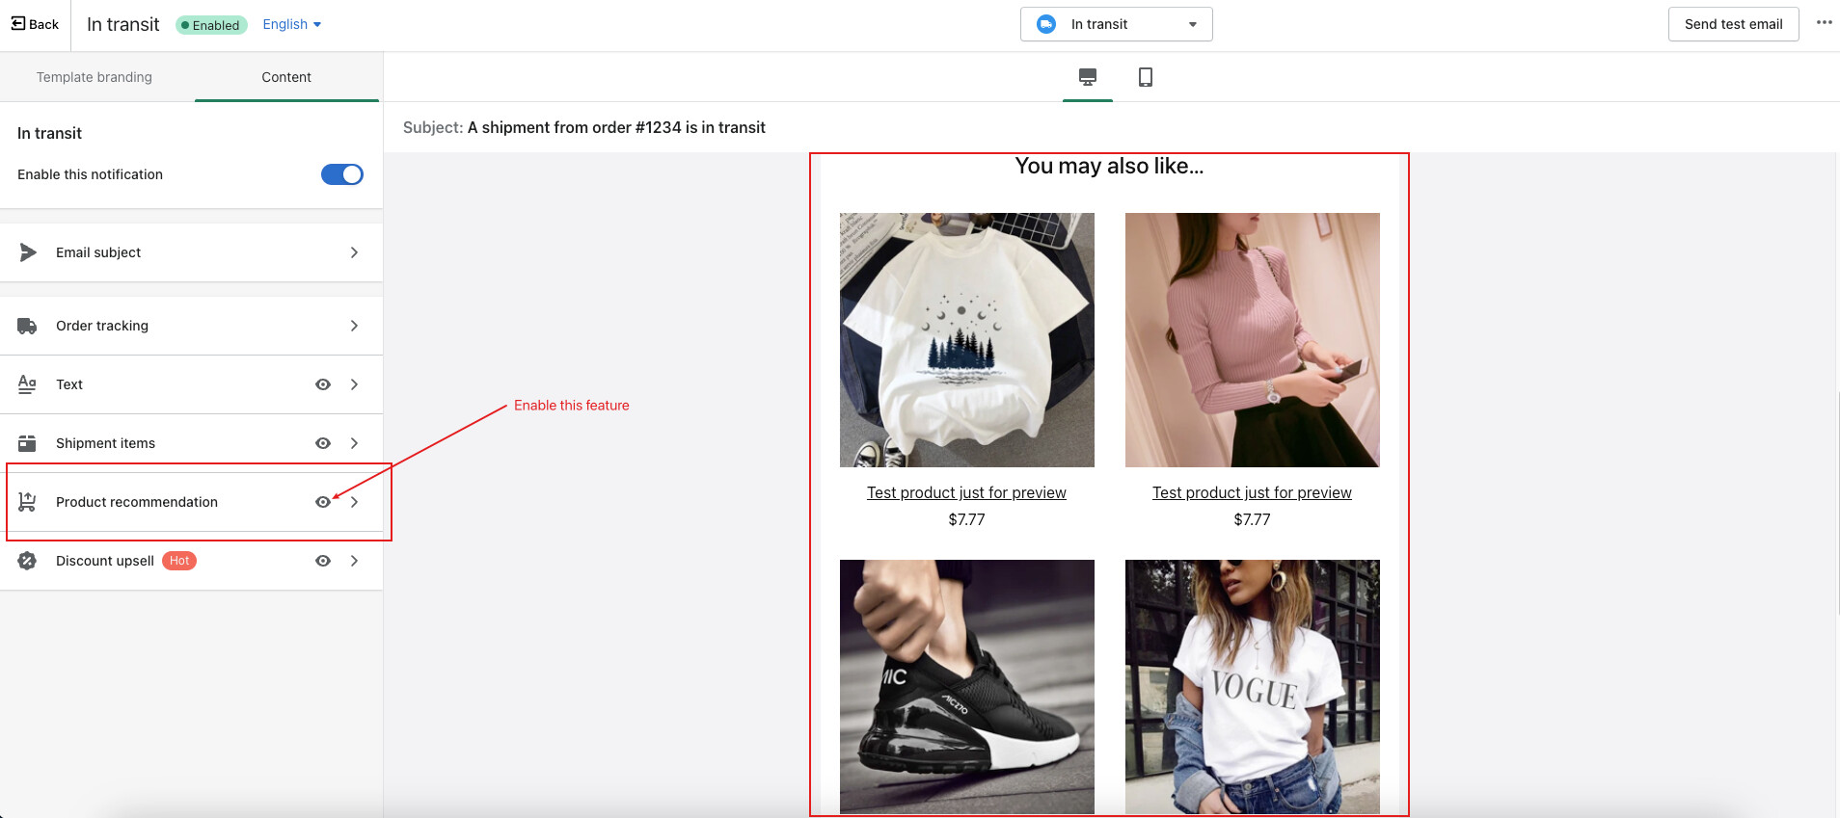Click the Shipment items box icon
The image size is (1840, 818).
(27, 443)
